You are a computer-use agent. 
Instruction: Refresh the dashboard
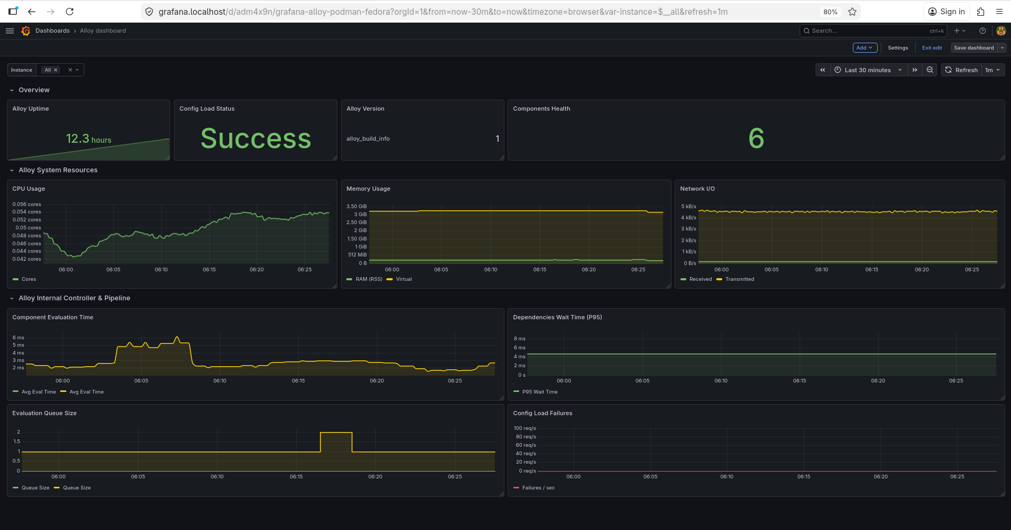pos(961,70)
